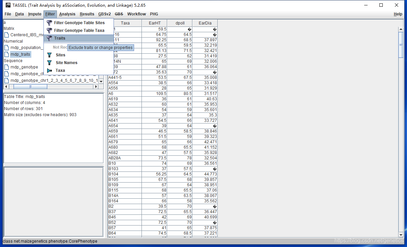
Task: Click the table's vertical scrollbar thumb
Action: pos(401,45)
